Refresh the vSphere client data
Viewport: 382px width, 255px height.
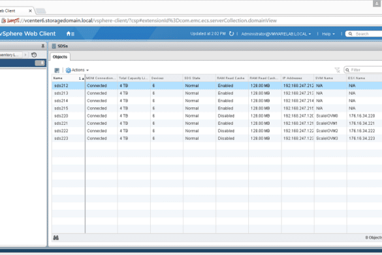[231, 34]
